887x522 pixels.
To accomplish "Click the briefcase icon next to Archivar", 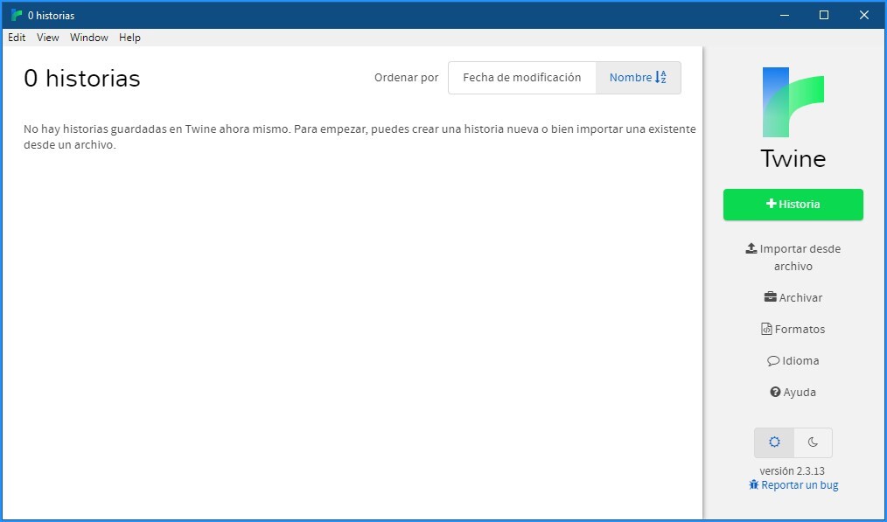I will (770, 297).
